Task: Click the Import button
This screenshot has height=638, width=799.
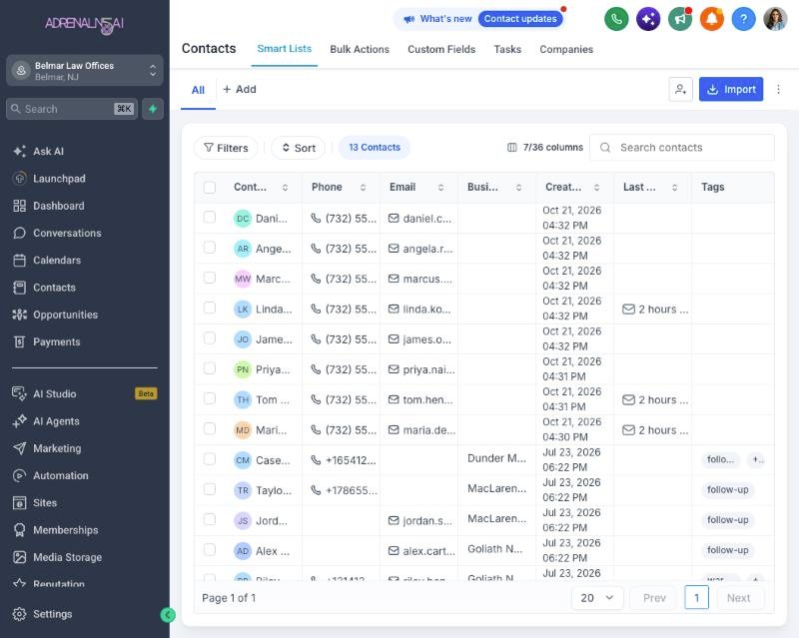Action: (731, 89)
